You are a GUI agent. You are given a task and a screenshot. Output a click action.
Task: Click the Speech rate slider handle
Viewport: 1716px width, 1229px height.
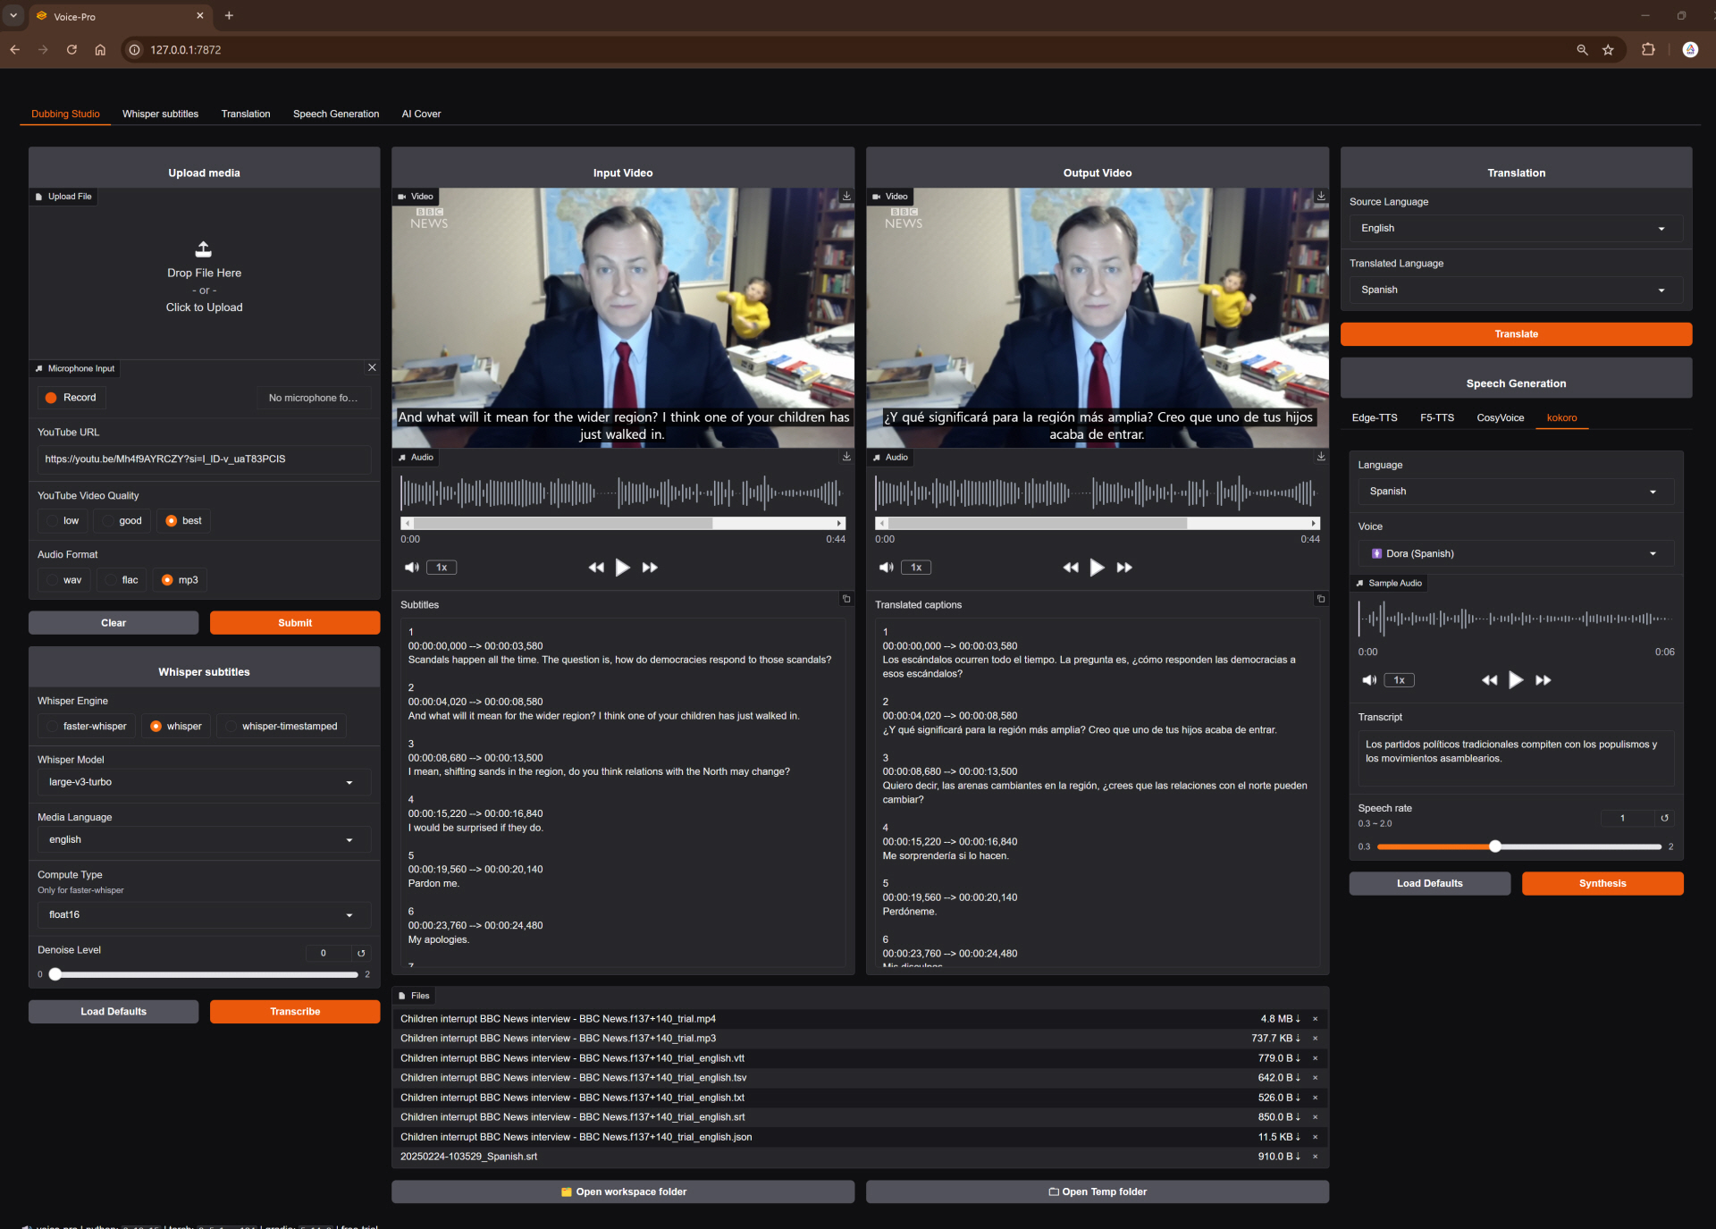(1495, 846)
